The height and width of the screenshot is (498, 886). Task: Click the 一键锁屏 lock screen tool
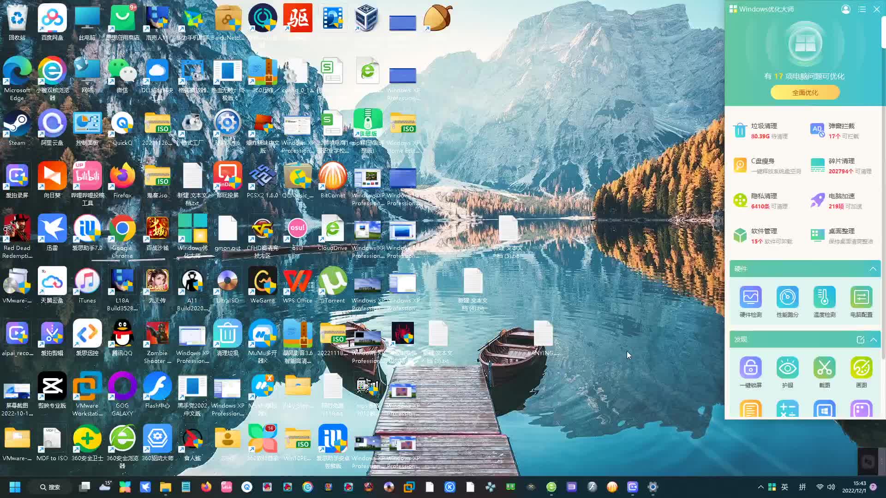pos(750,372)
